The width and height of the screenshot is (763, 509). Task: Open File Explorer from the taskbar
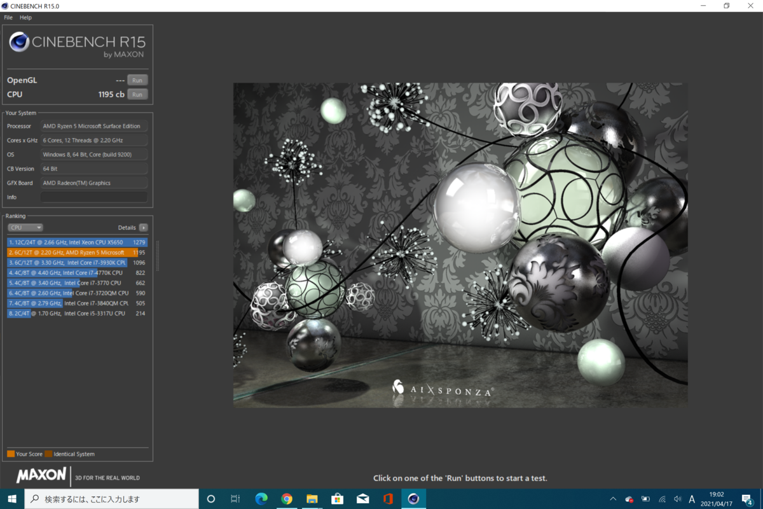coord(312,499)
